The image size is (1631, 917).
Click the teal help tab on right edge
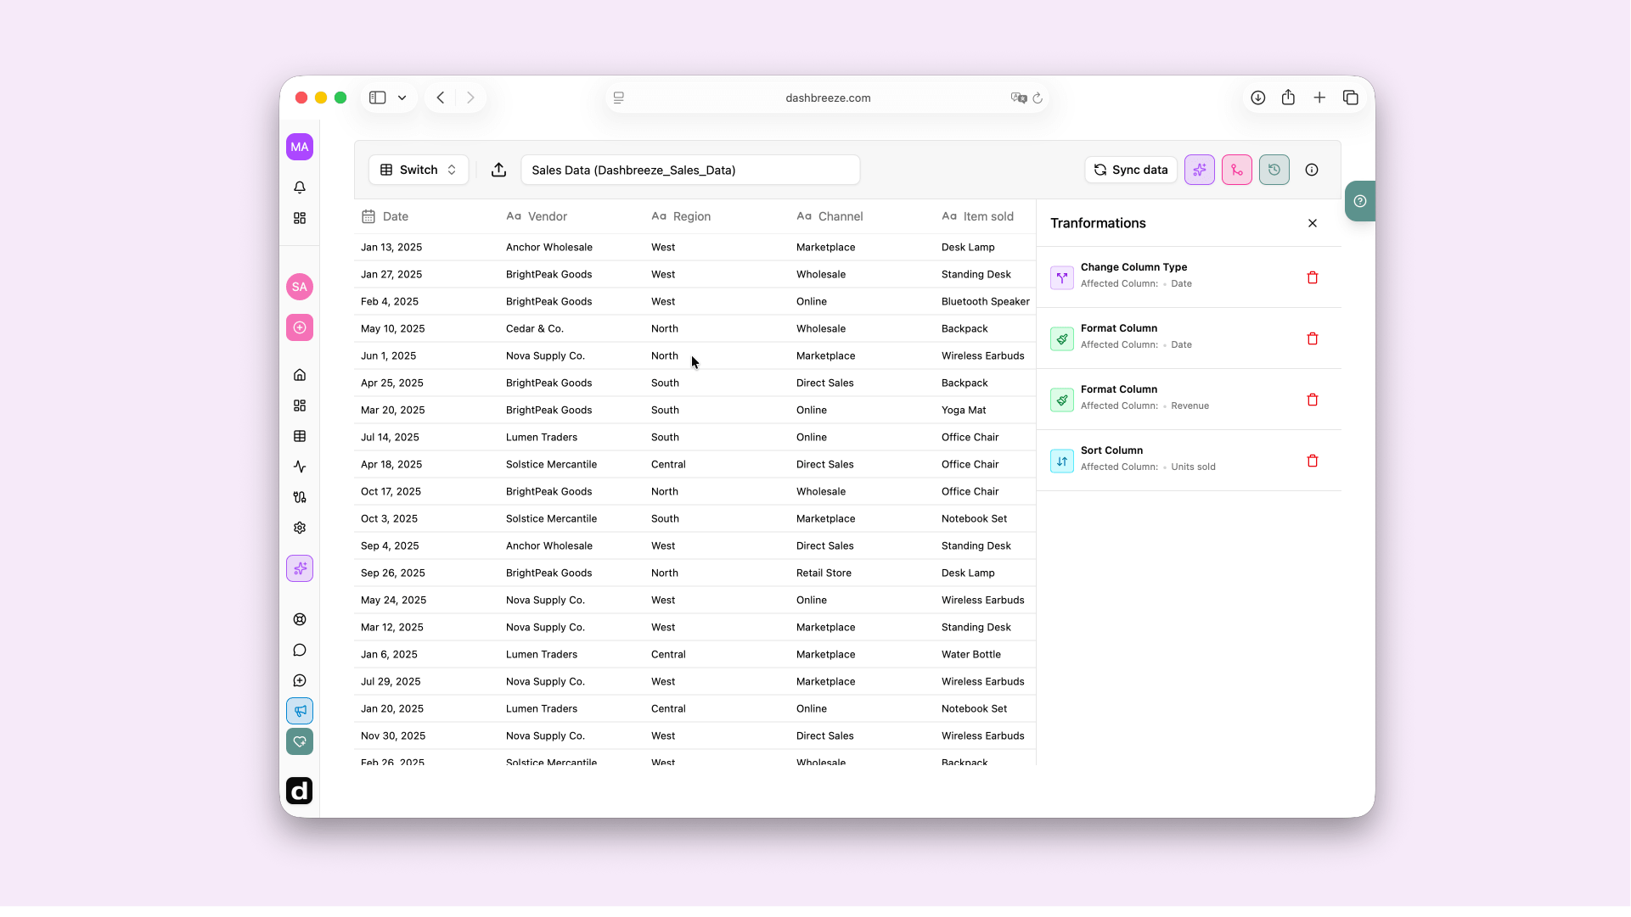[x=1360, y=201]
